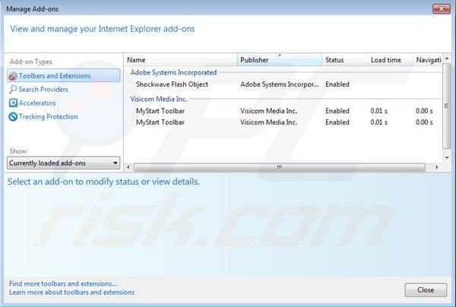The height and width of the screenshot is (307, 456).
Task: Select the Shockwave Flash Object add-on
Action: [283, 84]
